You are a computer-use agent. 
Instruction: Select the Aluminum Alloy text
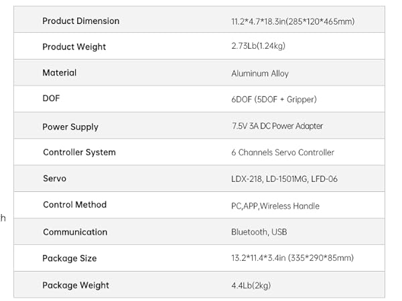[x=260, y=74]
